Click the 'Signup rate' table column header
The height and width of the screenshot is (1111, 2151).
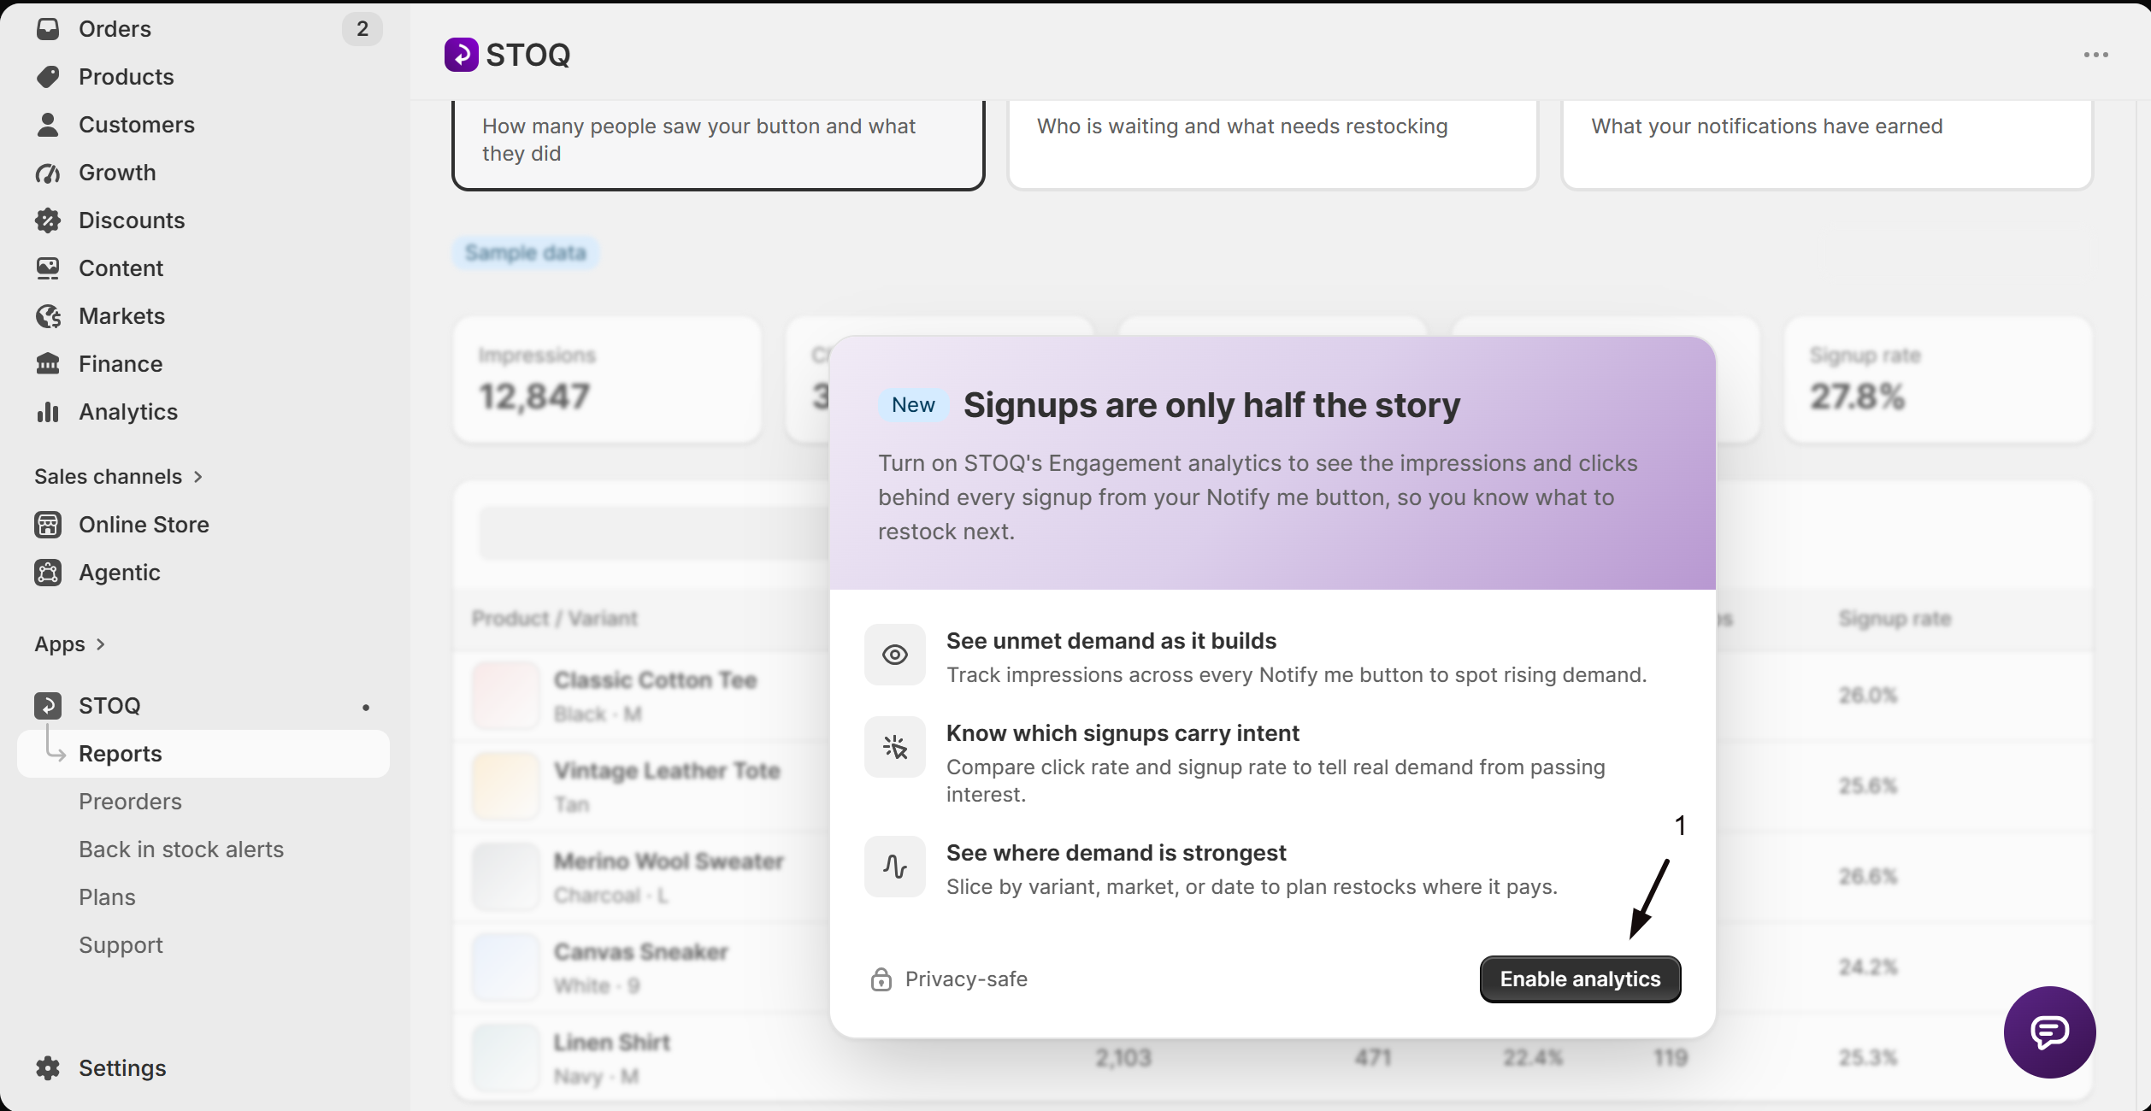click(1895, 618)
